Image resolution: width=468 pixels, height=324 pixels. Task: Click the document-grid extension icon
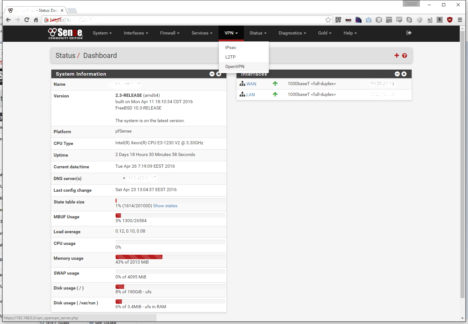click(429, 20)
